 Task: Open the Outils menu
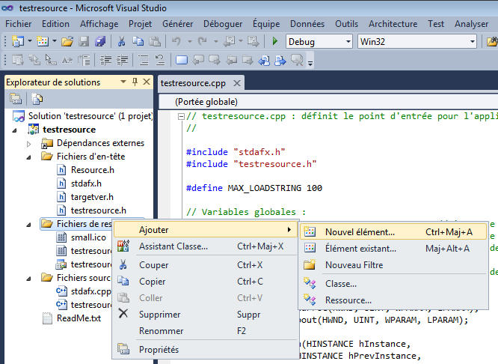click(x=346, y=24)
